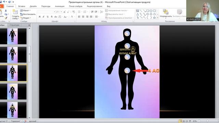Open the font color A dropdown
The height and width of the screenshot is (123, 219).
[x=73, y=17]
